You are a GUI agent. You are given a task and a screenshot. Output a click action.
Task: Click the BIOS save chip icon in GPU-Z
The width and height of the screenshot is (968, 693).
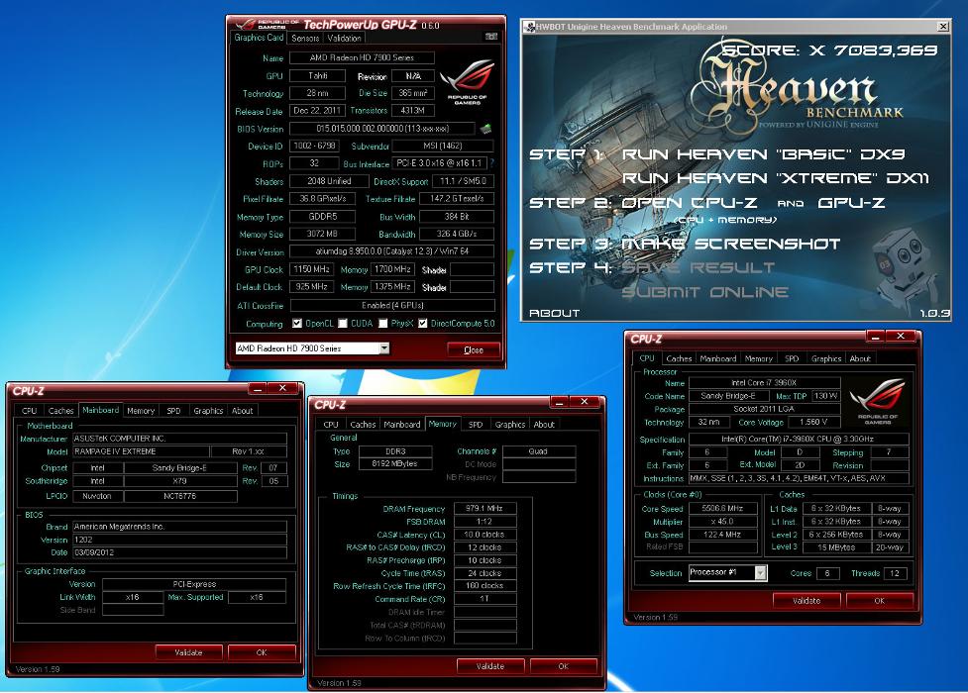tap(485, 129)
